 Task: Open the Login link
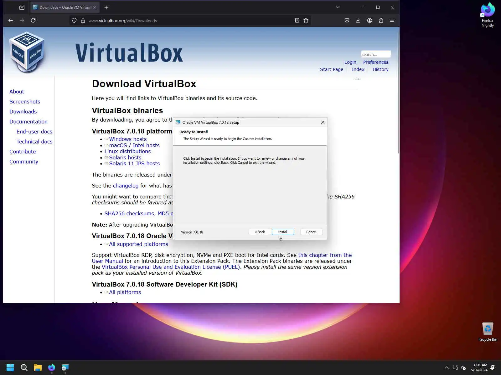pos(350,62)
